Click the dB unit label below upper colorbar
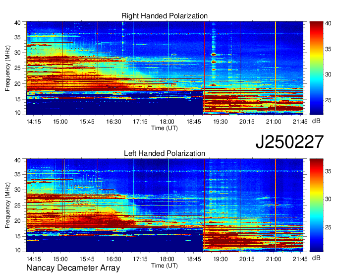This screenshot has height=274, width=337. (x=316, y=121)
